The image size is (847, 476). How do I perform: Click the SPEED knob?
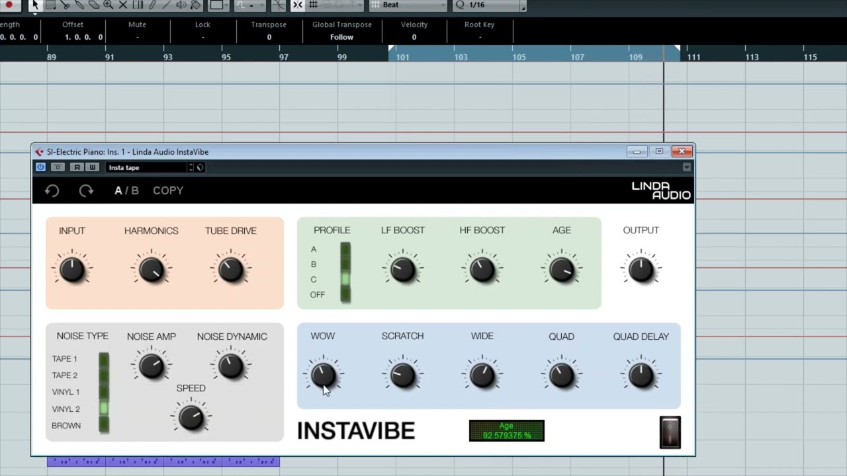[191, 417]
